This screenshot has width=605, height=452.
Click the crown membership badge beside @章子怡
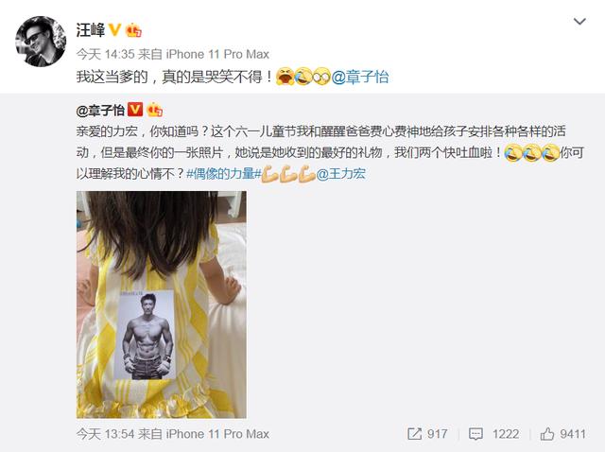pos(154,110)
